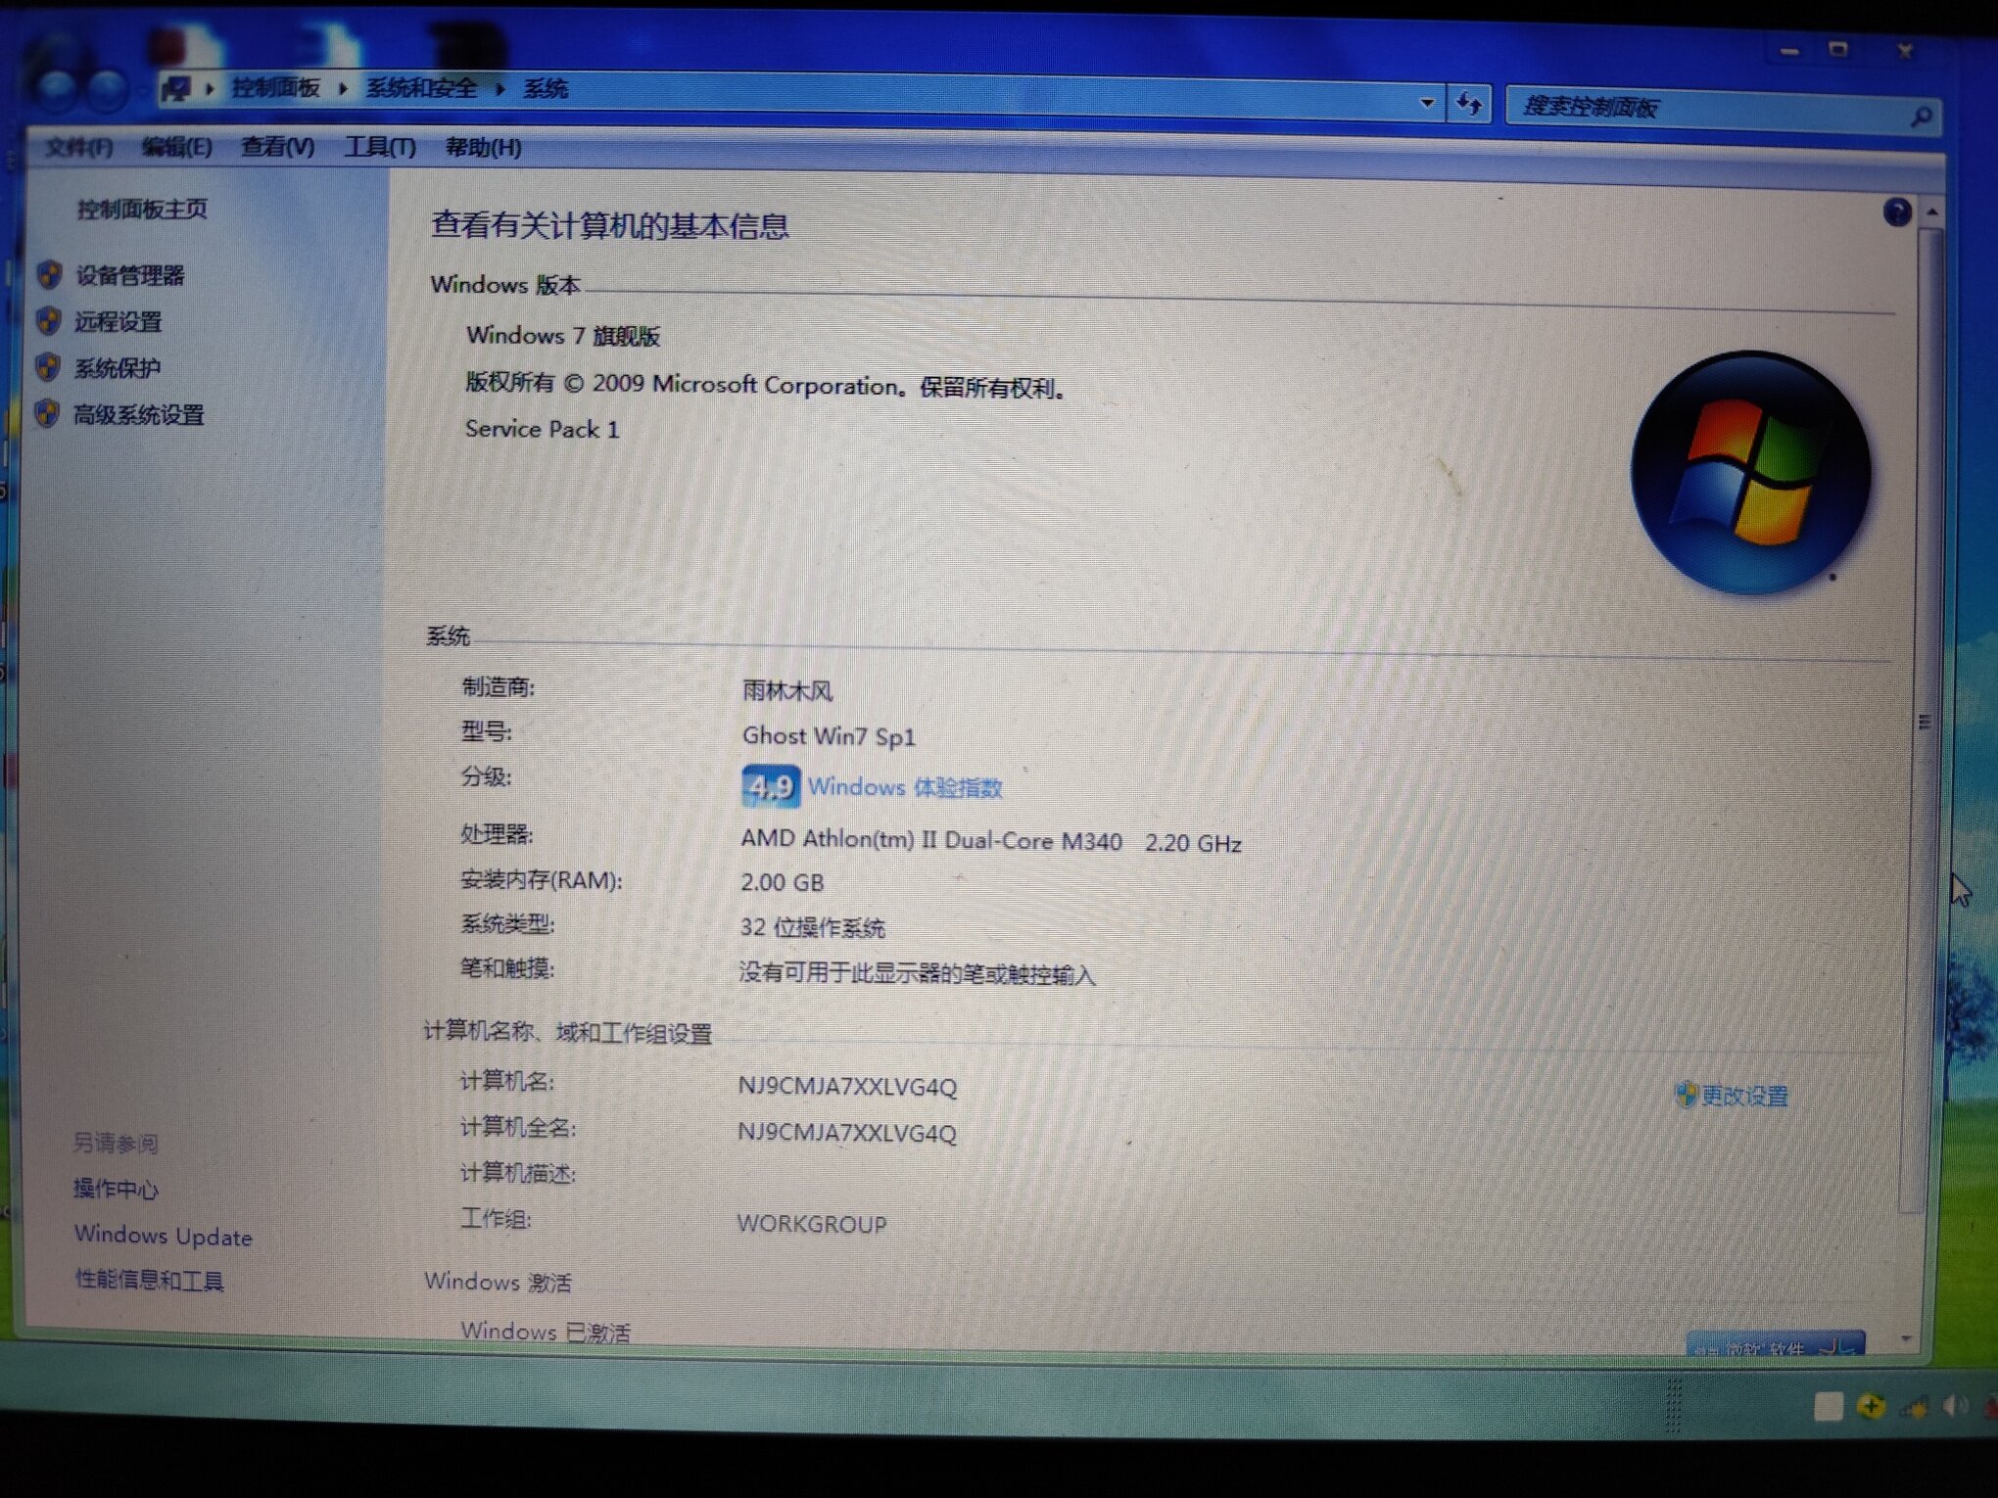Click the vertical scrollbar down arrow

[1905, 1337]
